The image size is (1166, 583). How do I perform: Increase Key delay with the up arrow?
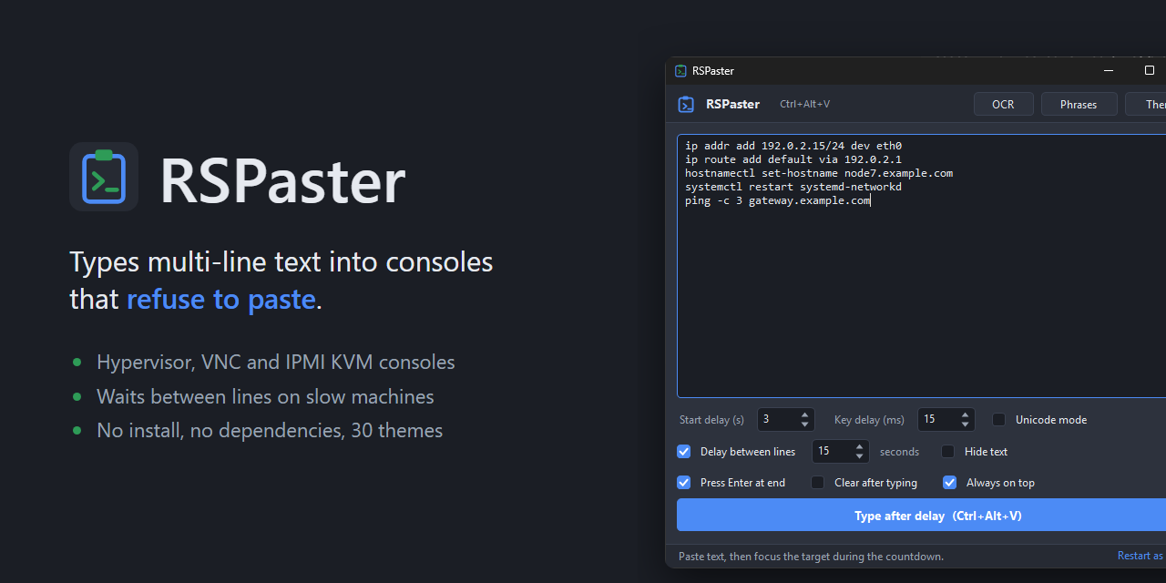[x=965, y=414]
